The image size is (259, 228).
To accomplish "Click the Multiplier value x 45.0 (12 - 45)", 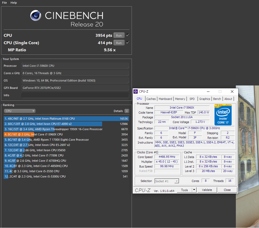I will (x=167, y=162).
